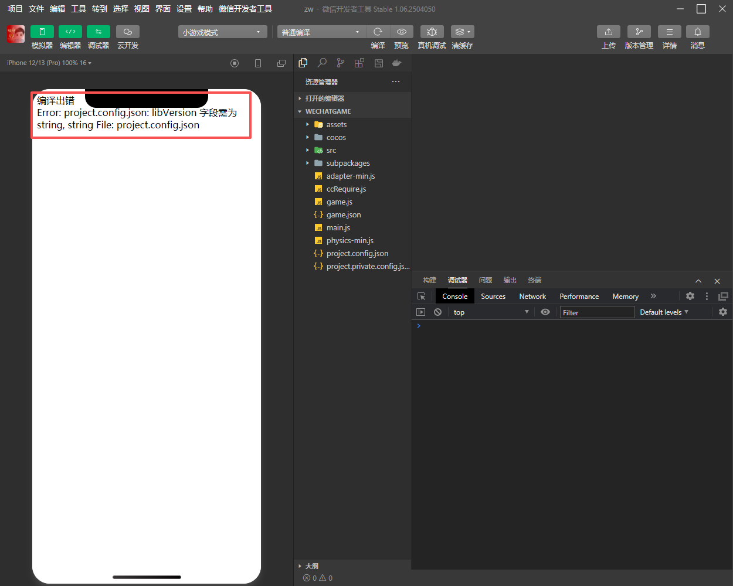Open resource manager more options (…)
This screenshot has width=733, height=586.
pyautogui.click(x=396, y=81)
